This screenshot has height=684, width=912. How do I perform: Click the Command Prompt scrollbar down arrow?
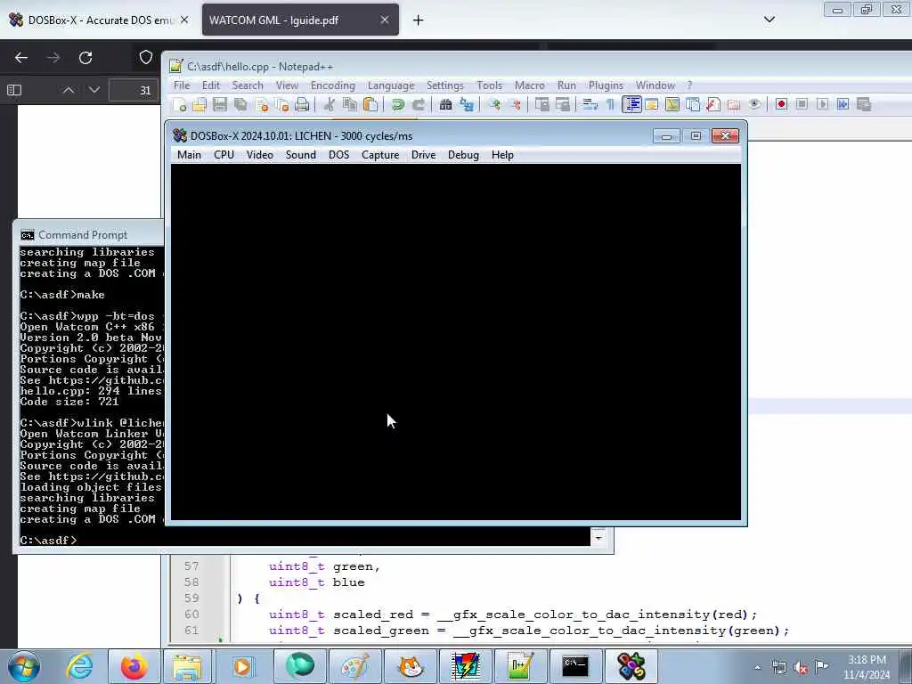598,537
